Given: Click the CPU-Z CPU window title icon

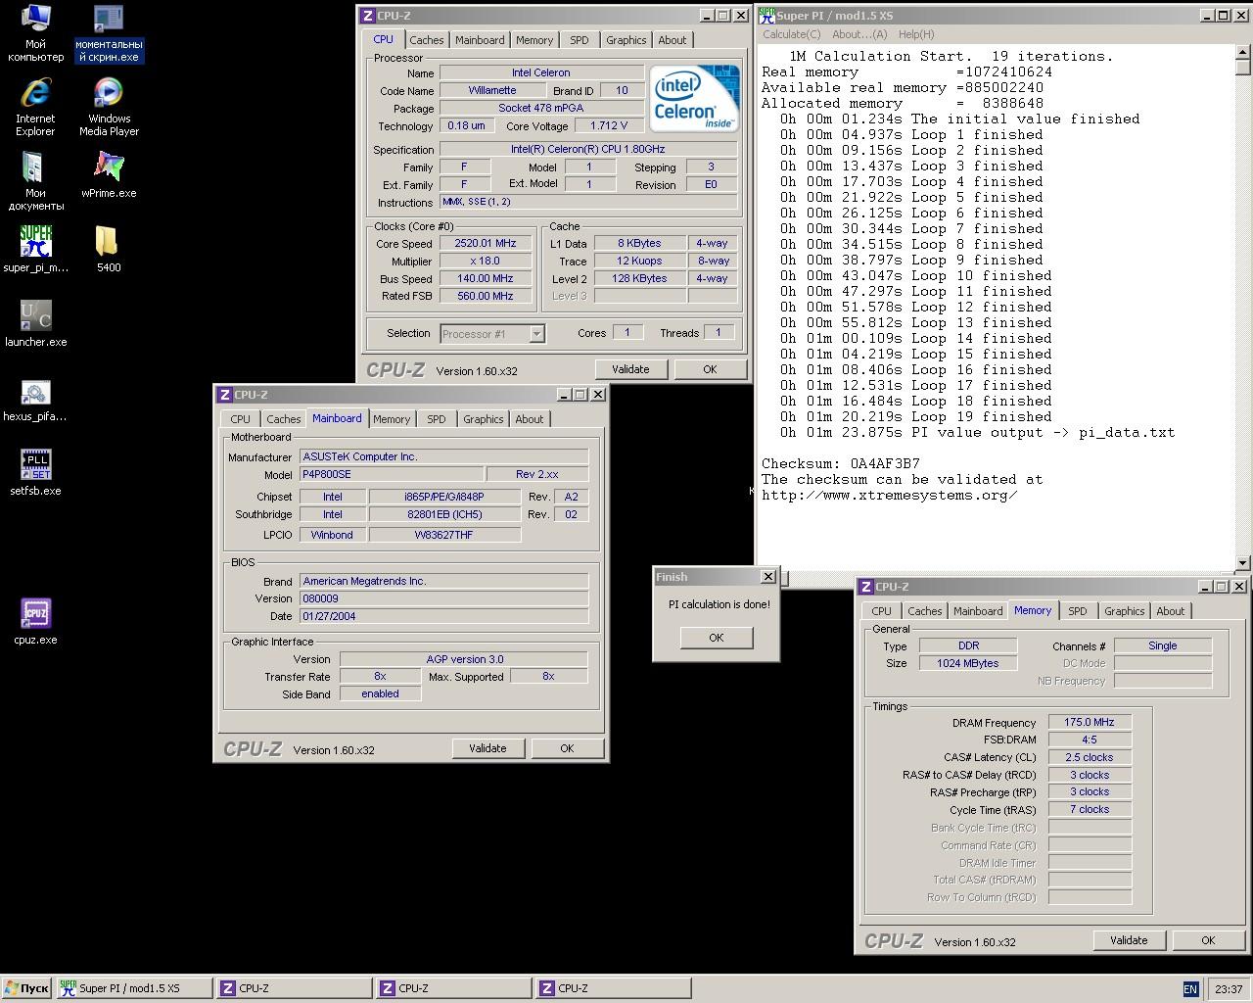Looking at the screenshot, I should point(368,16).
